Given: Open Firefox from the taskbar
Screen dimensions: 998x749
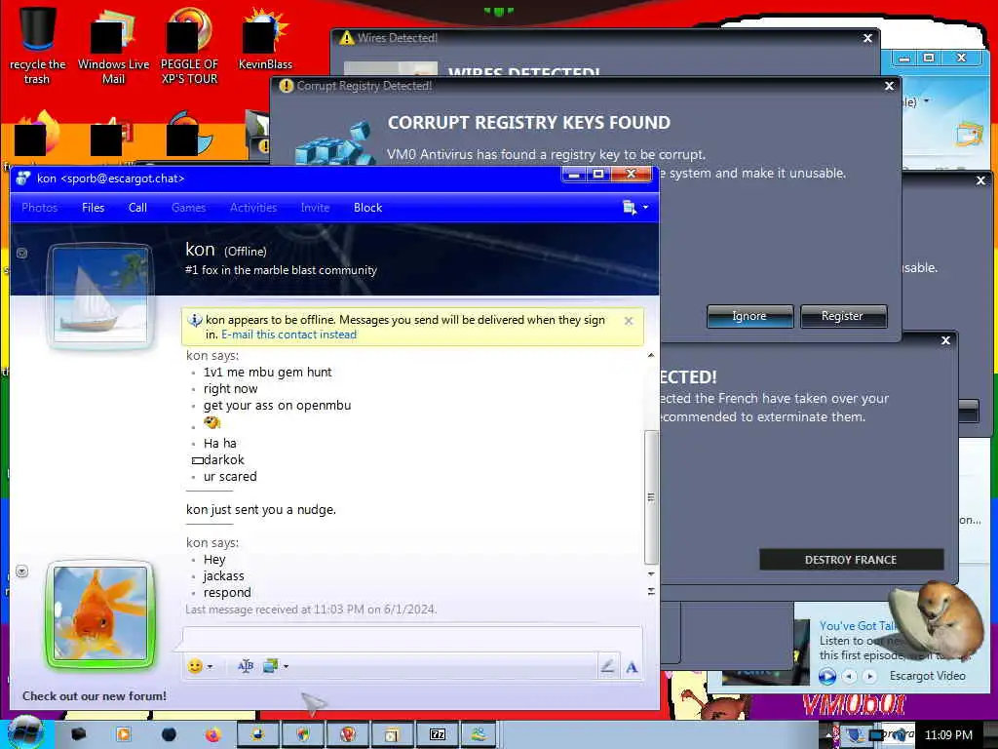Looking at the screenshot, I should (x=212, y=735).
